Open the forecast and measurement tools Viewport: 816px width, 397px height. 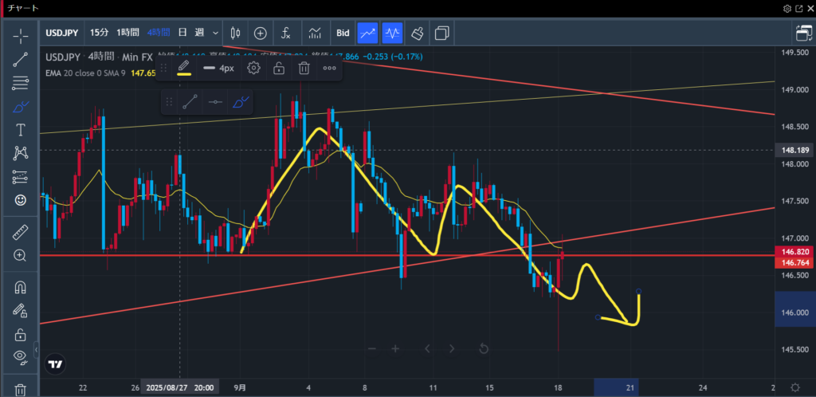20,177
